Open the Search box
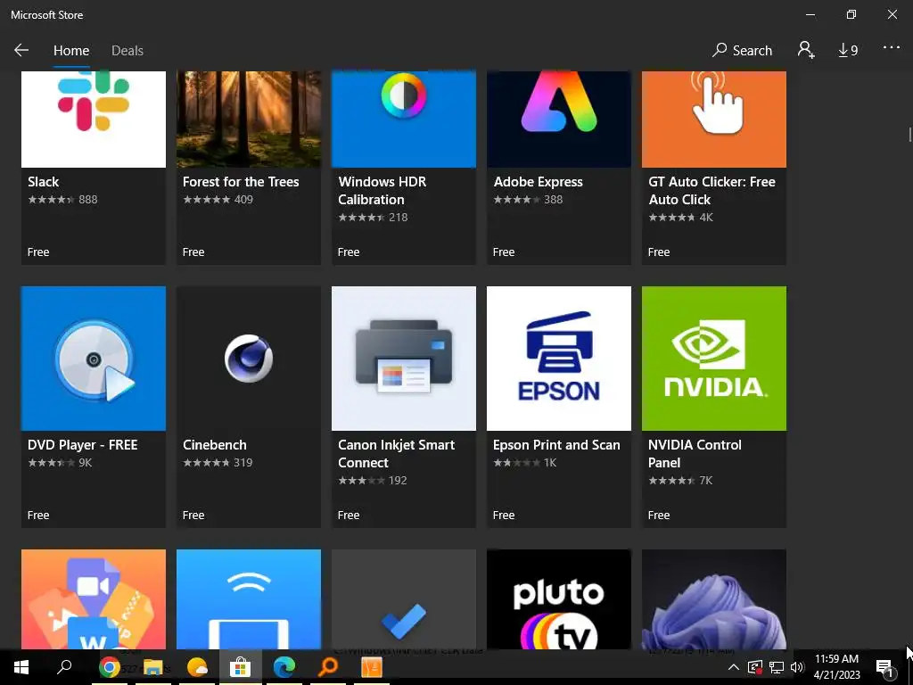 [x=743, y=51]
